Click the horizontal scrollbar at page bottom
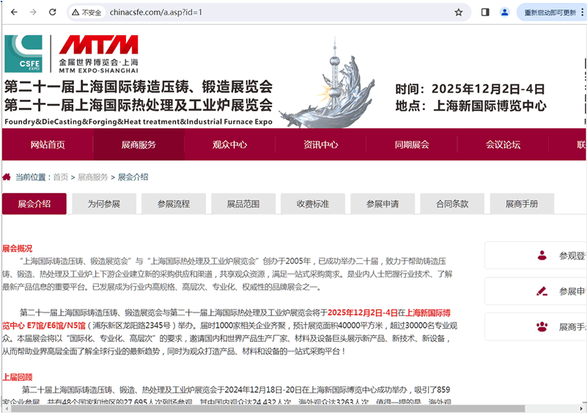 pos(267,409)
